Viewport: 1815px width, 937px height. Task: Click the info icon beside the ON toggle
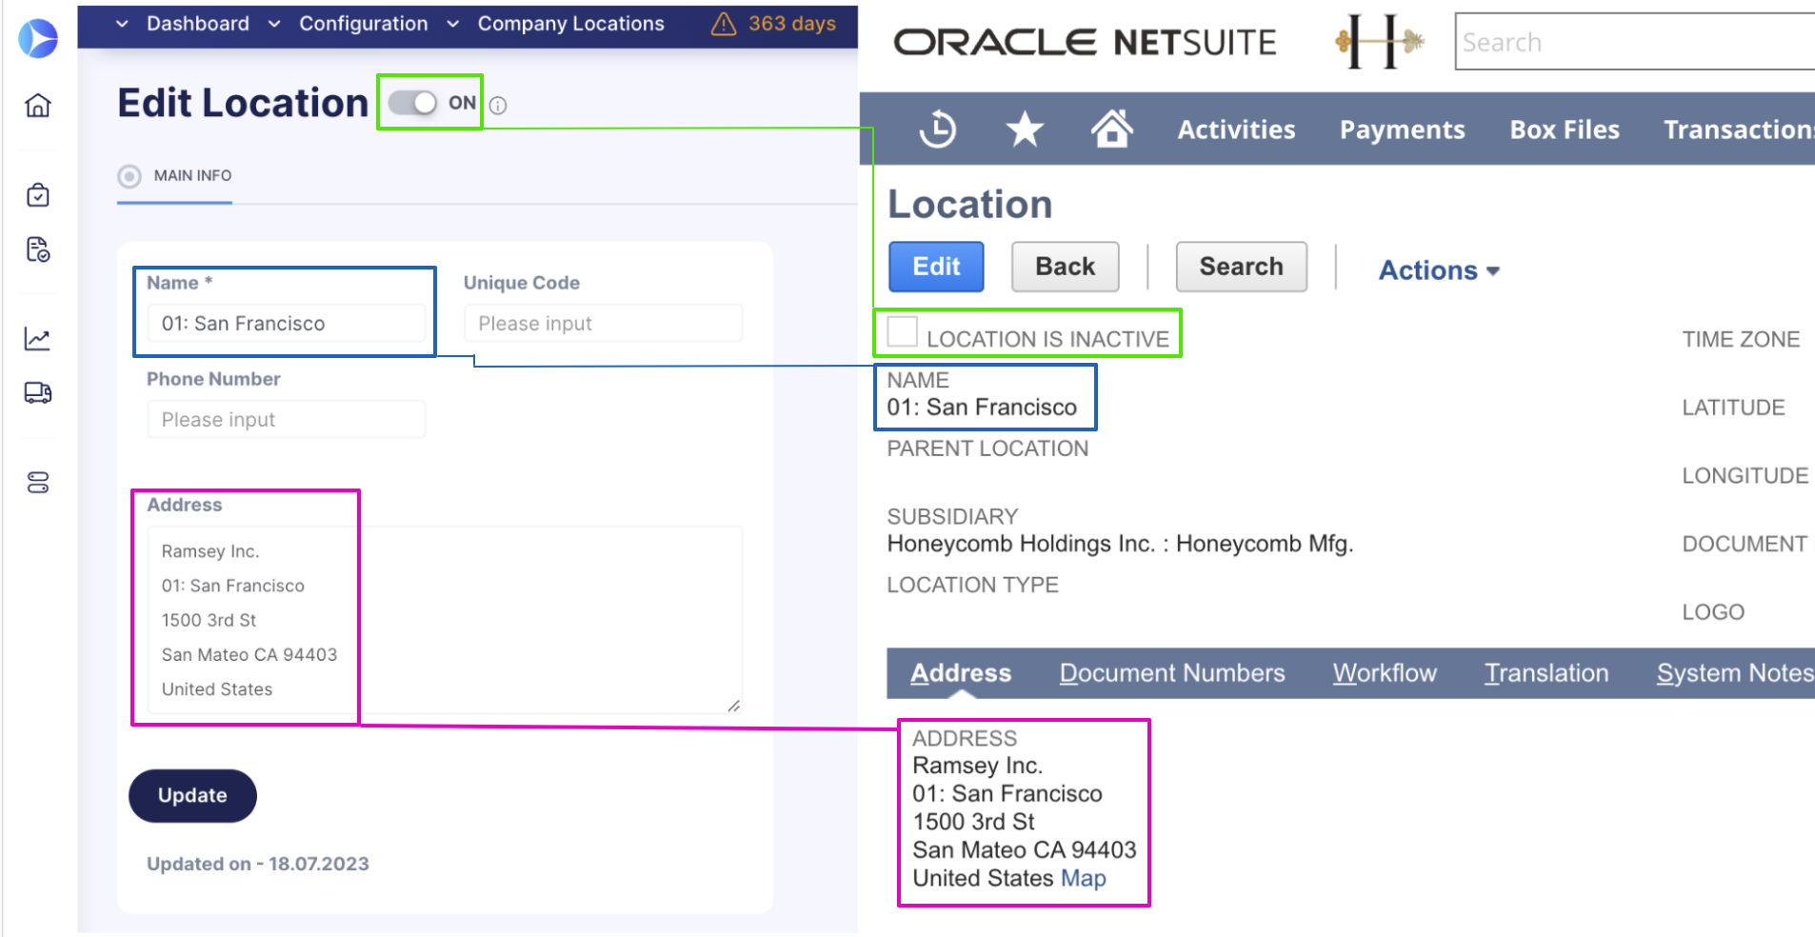coord(498,106)
